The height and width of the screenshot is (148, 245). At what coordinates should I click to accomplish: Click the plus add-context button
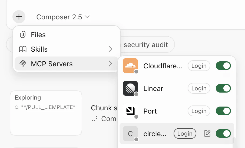pyautogui.click(x=19, y=17)
